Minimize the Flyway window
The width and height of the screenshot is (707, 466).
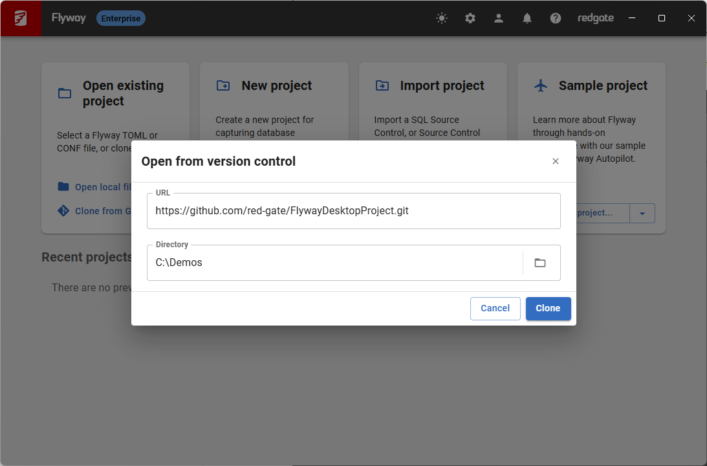click(x=632, y=18)
